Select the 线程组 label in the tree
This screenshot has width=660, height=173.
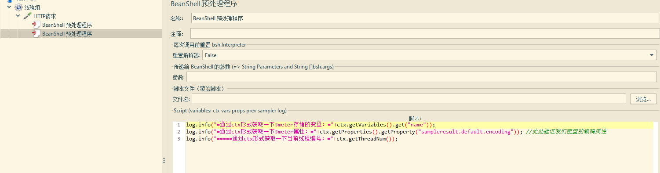33,7
